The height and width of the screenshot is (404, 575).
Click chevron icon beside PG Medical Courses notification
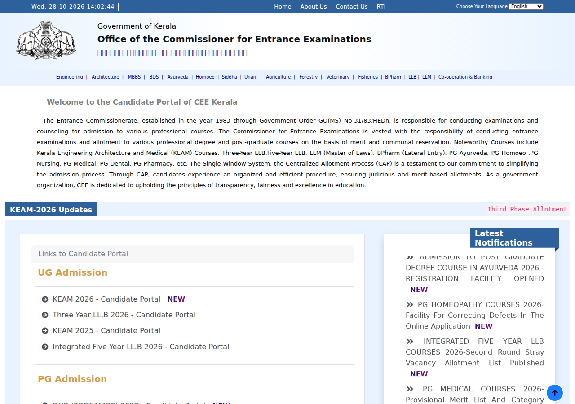[410, 389]
